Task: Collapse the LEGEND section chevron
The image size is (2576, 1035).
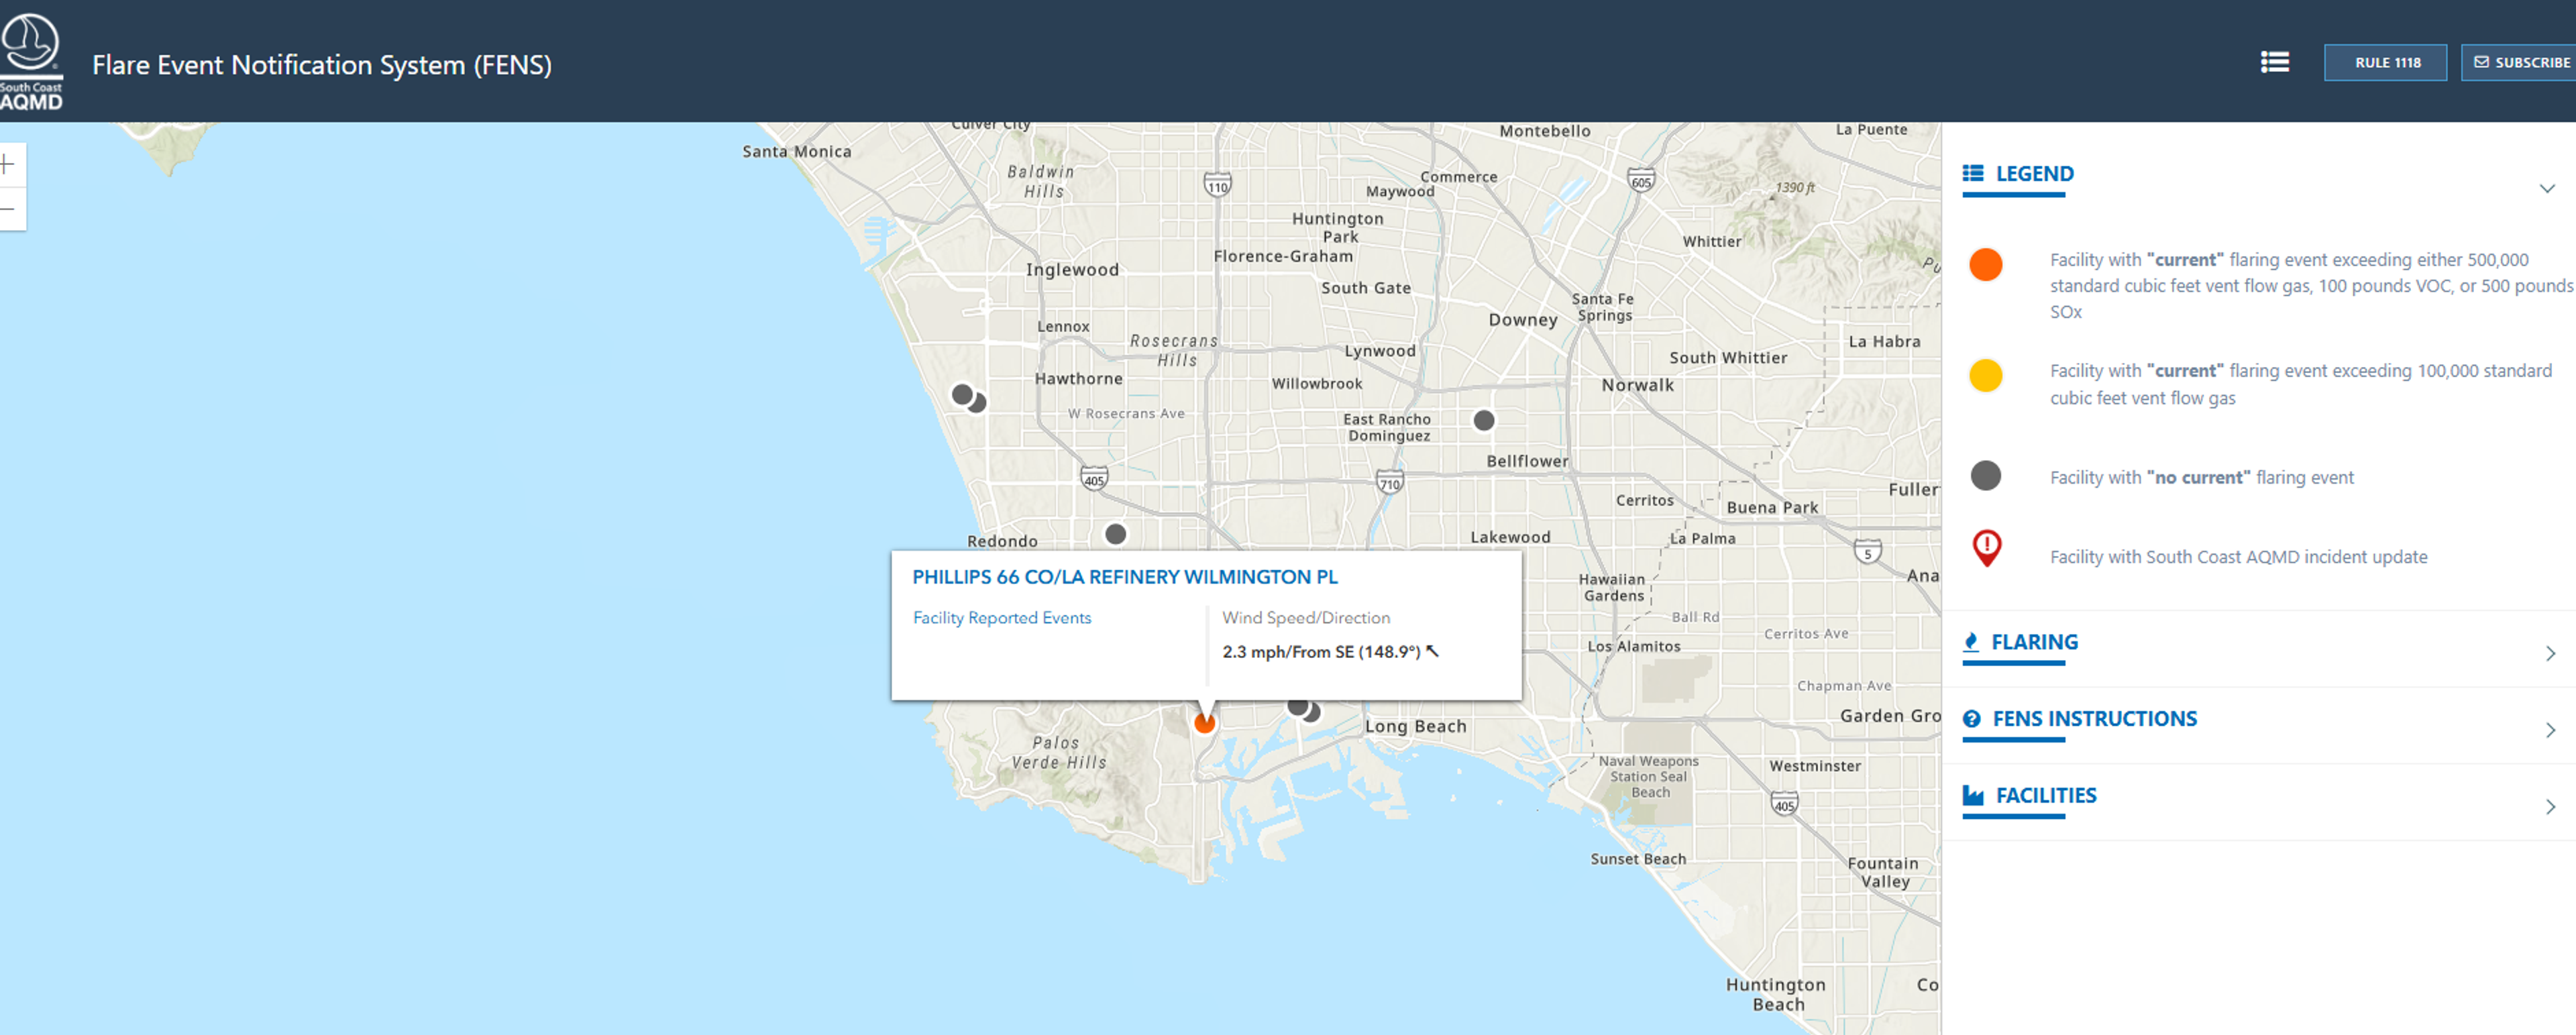Action: coord(2546,188)
